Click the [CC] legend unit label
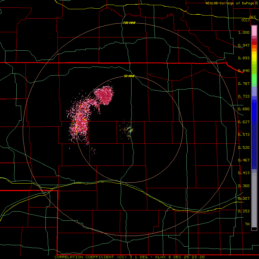The image size is (259, 259). (x=246, y=20)
